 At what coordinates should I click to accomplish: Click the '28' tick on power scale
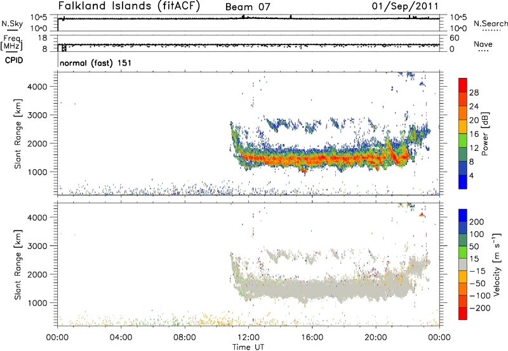click(474, 93)
